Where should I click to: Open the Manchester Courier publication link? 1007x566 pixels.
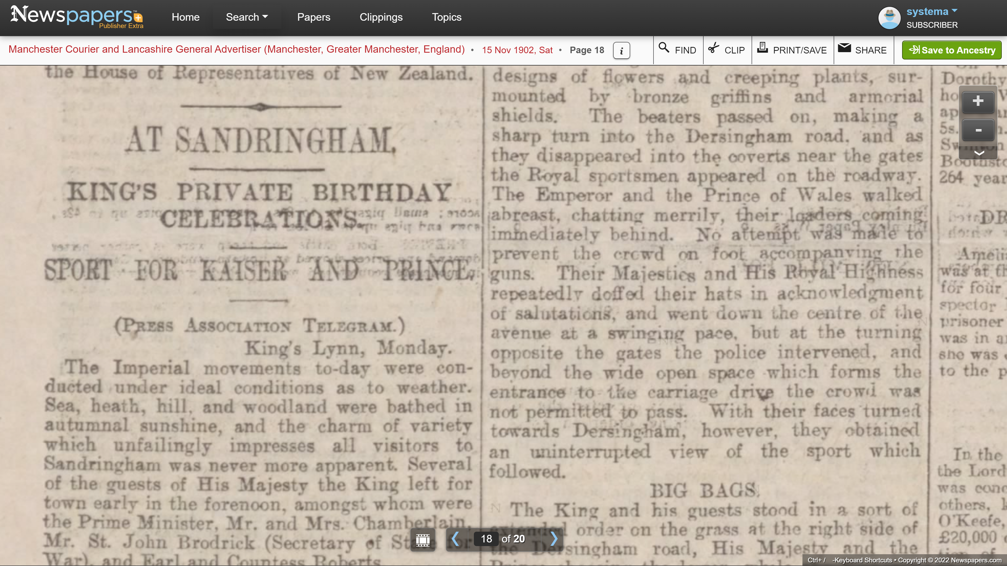coord(237,50)
